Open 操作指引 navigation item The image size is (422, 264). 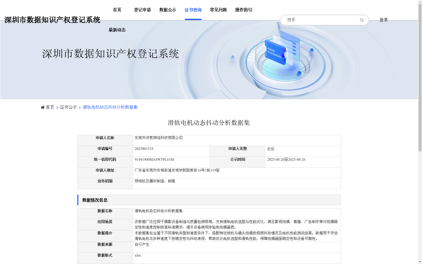[244, 10]
